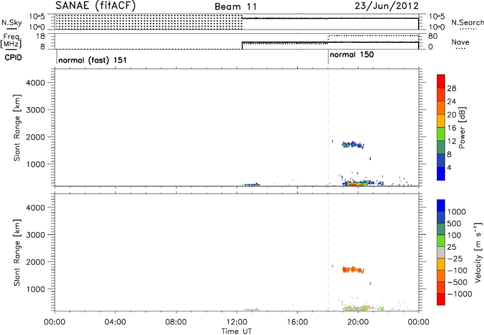Click the 'normal (fast) 151' CPID text
The height and width of the screenshot is (335, 484).
pos(93,60)
